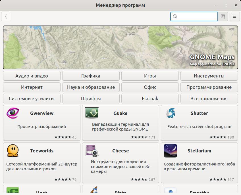Open the Программирование category
Screen dimensions: 241x195
pos(209,87)
